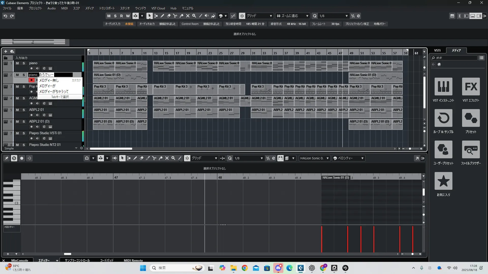Screen dimensions: 488x274
Task: Open VST Instruments tile in media panel
Action: [x=443, y=87]
